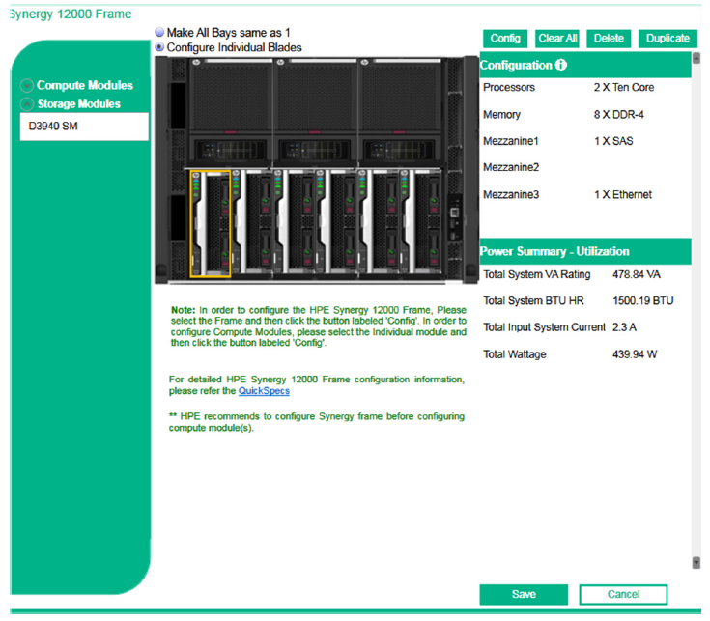Screen dimensions: 710x621
Task: Click the 'Total Input System Current' label
Action: (544, 327)
